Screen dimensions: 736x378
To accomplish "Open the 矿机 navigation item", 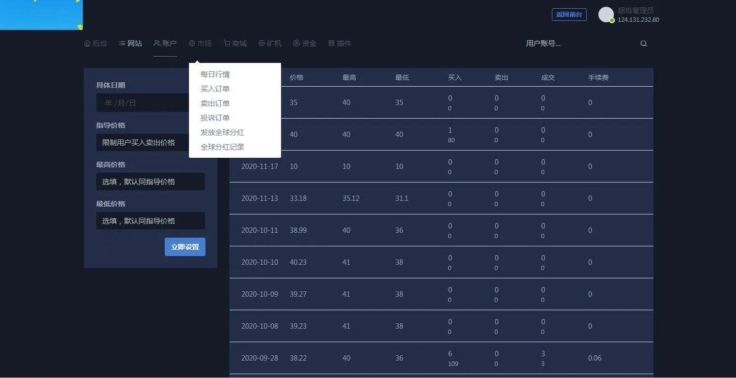I will coord(270,44).
